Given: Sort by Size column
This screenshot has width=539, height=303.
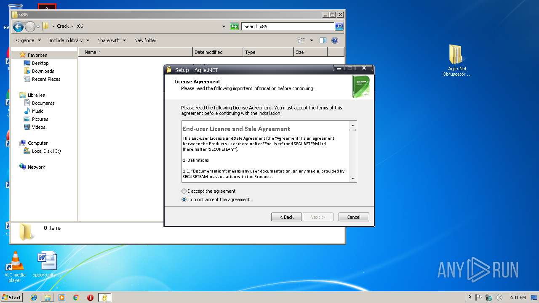Looking at the screenshot, I should pyautogui.click(x=310, y=52).
